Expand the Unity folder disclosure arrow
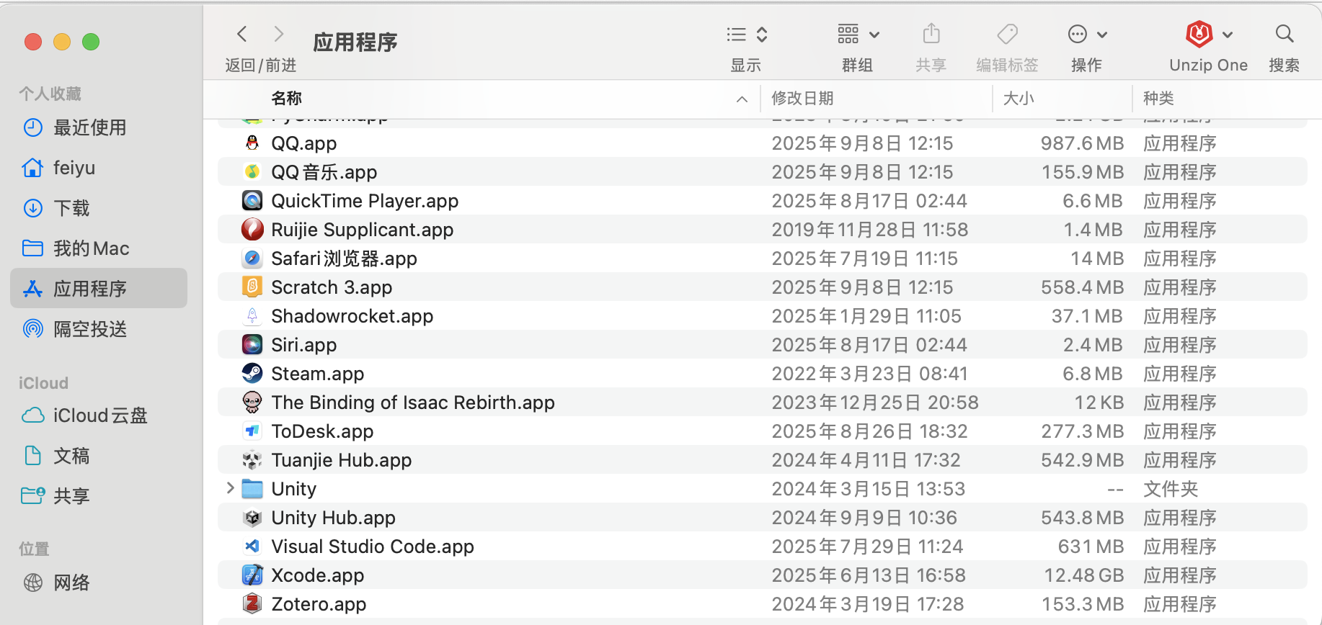1322x625 pixels. pos(230,488)
